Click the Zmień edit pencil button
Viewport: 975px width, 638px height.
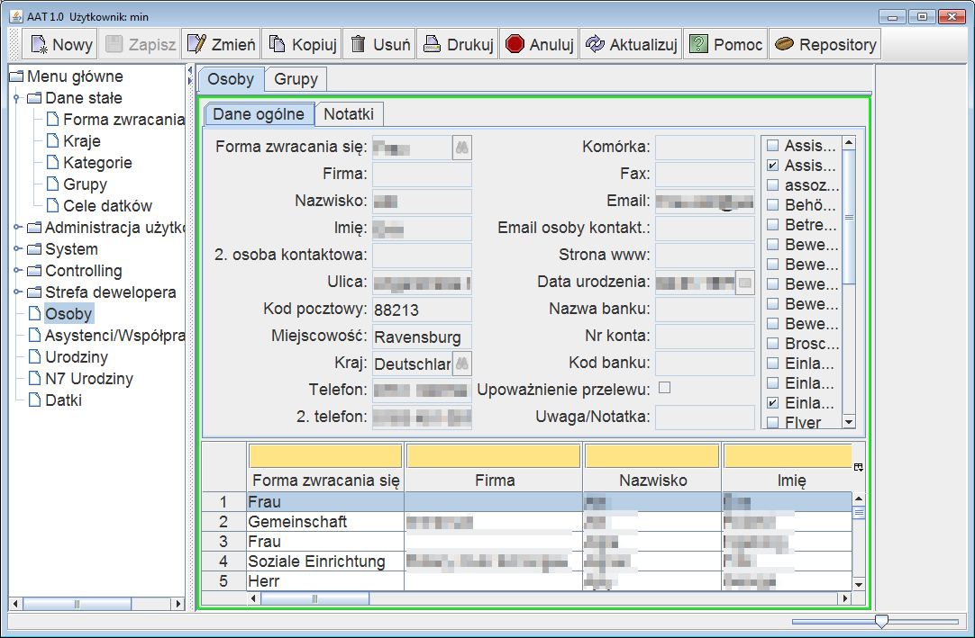222,44
